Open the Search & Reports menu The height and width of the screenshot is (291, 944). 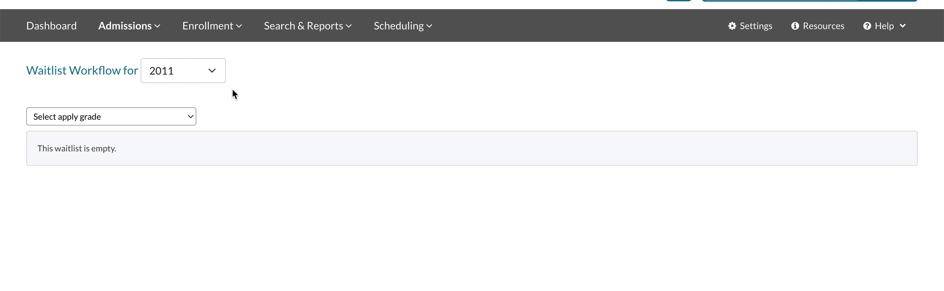point(304,26)
